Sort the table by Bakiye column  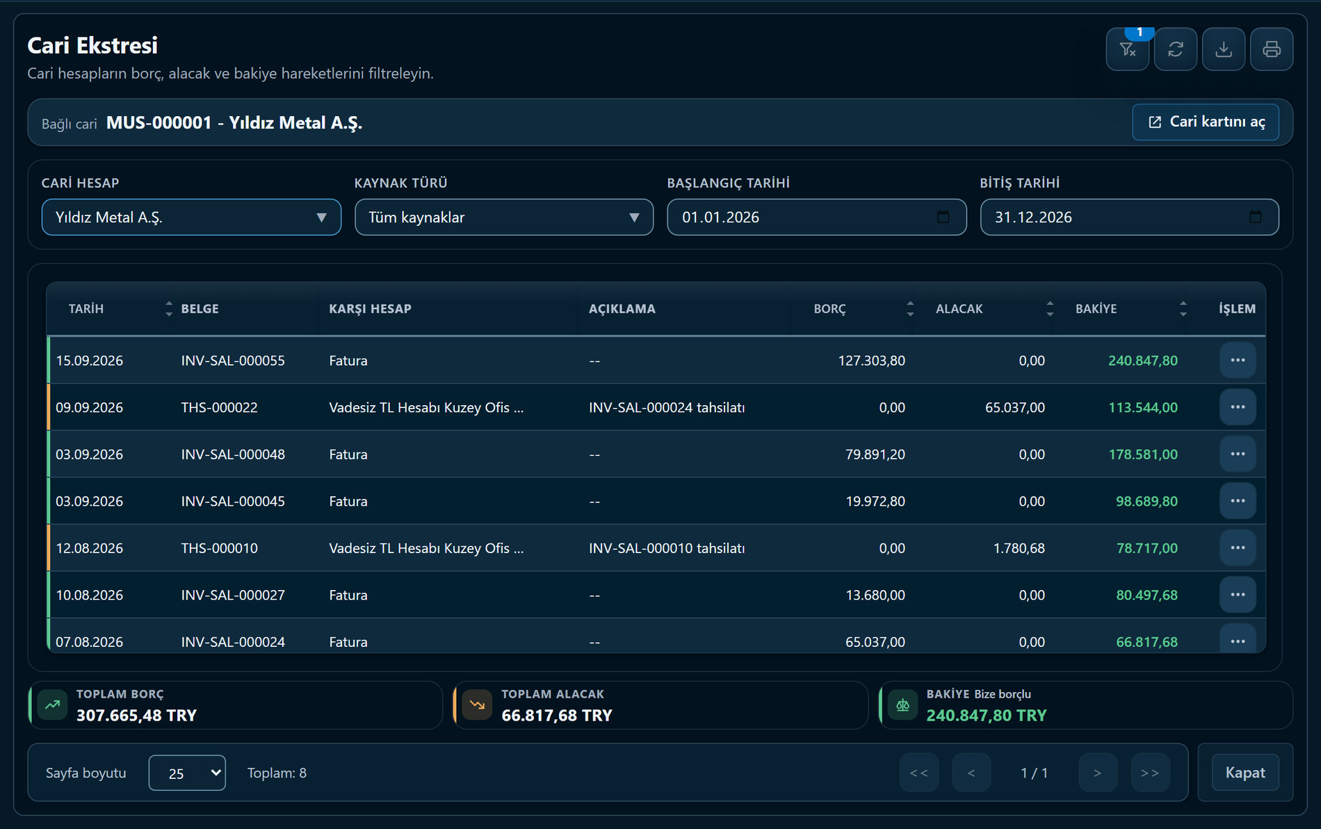pyautogui.click(x=1183, y=309)
